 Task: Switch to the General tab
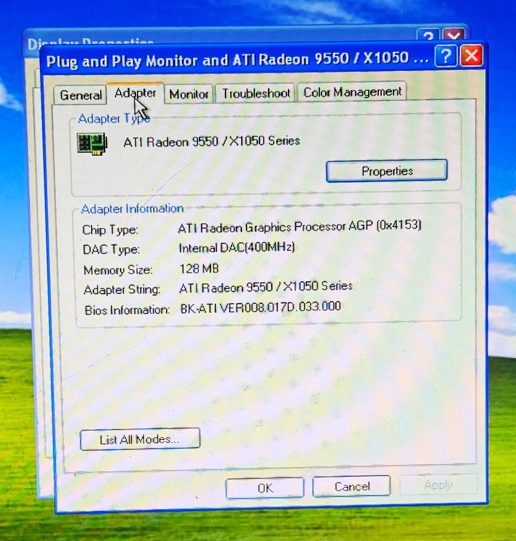[x=79, y=95]
